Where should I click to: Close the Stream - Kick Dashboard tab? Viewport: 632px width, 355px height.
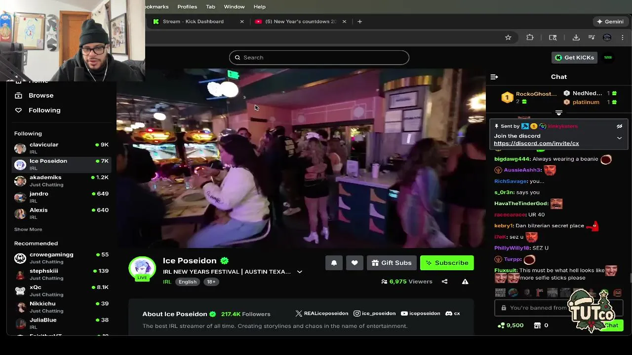242,22
